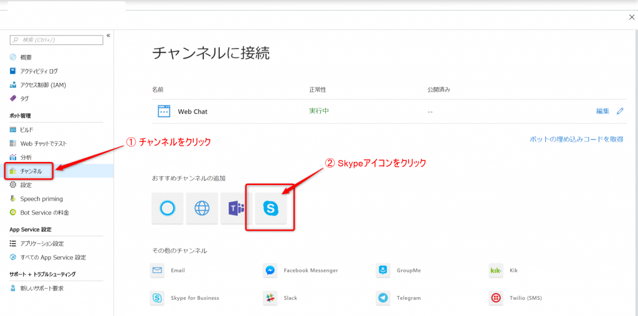
Task: Click the Direct Line globe icon
Action: (202, 209)
